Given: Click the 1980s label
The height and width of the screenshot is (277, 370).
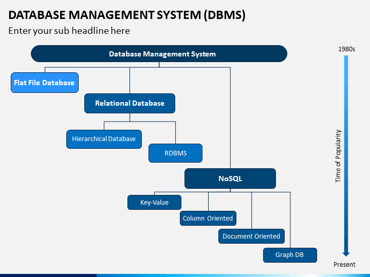Looking at the screenshot, I should click(x=346, y=49).
